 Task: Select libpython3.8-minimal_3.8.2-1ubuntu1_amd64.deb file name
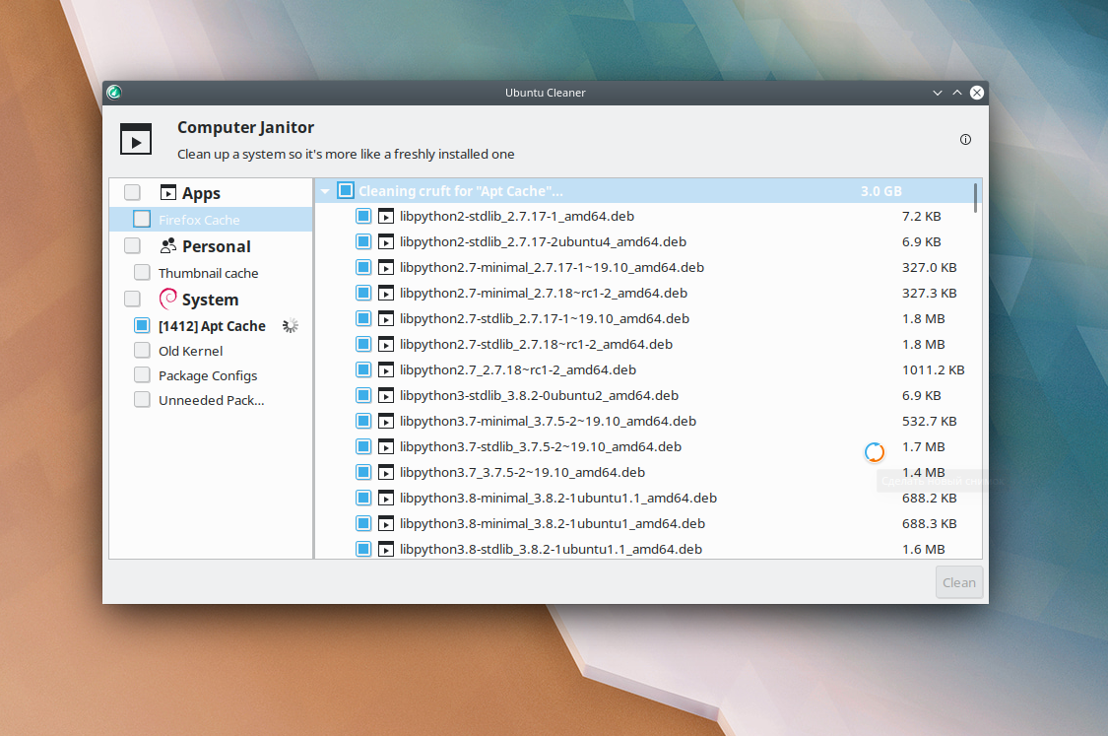coord(553,524)
